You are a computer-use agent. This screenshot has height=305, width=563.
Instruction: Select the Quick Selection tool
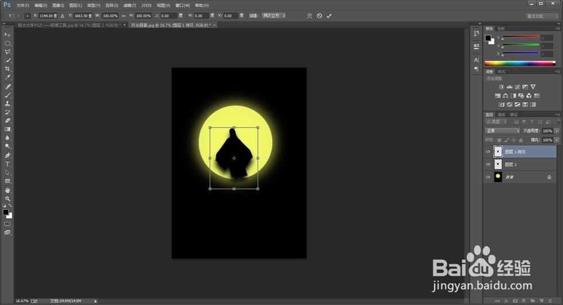(x=7, y=60)
